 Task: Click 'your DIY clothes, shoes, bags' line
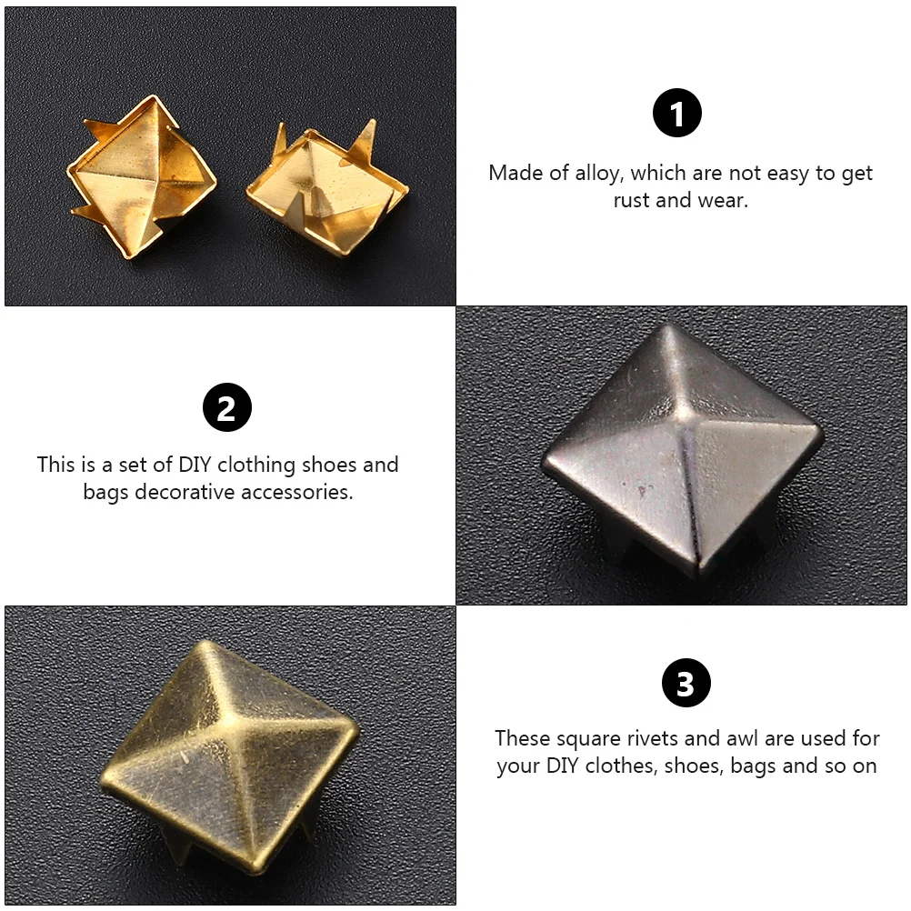pyautogui.click(x=686, y=766)
